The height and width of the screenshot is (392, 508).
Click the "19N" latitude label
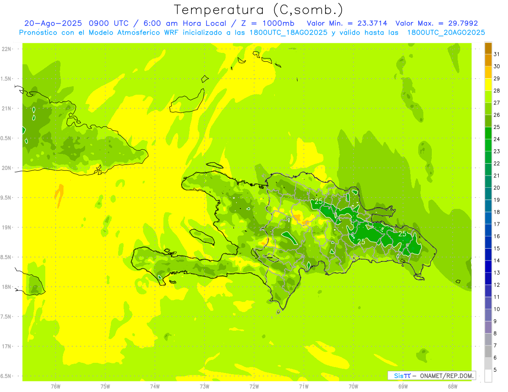[x=7, y=228]
